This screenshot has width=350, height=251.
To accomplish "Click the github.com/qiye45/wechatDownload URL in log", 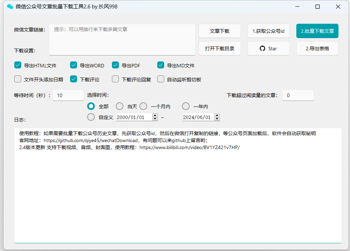I will 91,140.
